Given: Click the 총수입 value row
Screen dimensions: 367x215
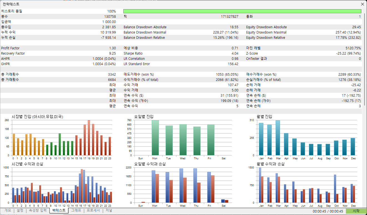Looking at the screenshot, I should (x=59, y=27).
